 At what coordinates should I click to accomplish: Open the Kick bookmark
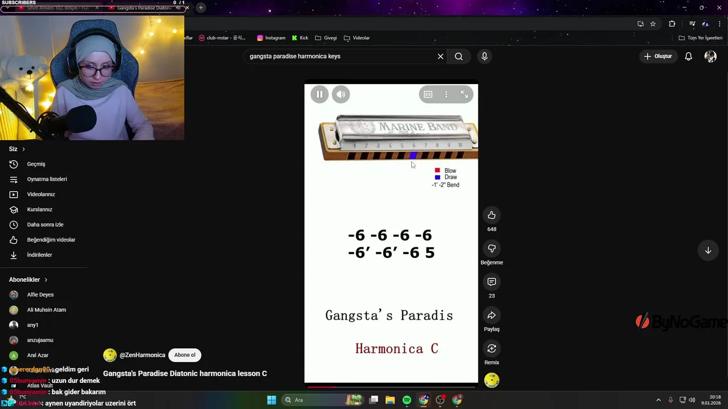(x=300, y=38)
